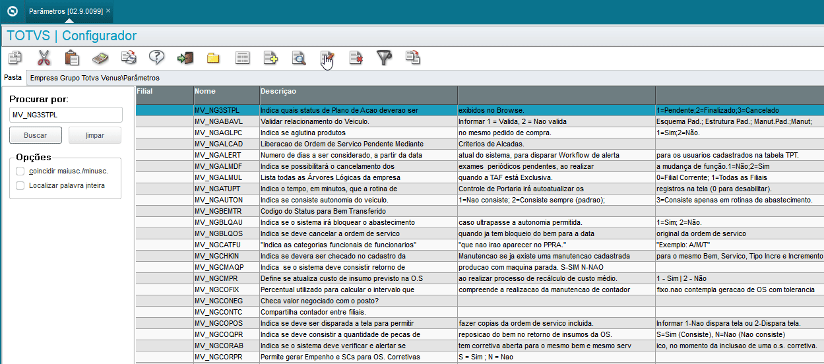Click the add new record icon

[270, 57]
